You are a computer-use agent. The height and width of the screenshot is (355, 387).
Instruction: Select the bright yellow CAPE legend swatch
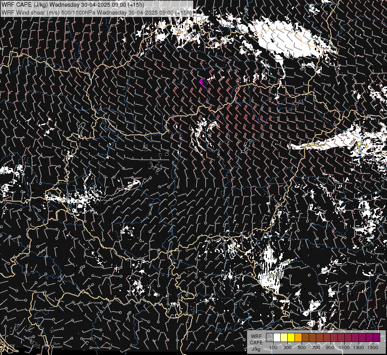tap(291, 337)
